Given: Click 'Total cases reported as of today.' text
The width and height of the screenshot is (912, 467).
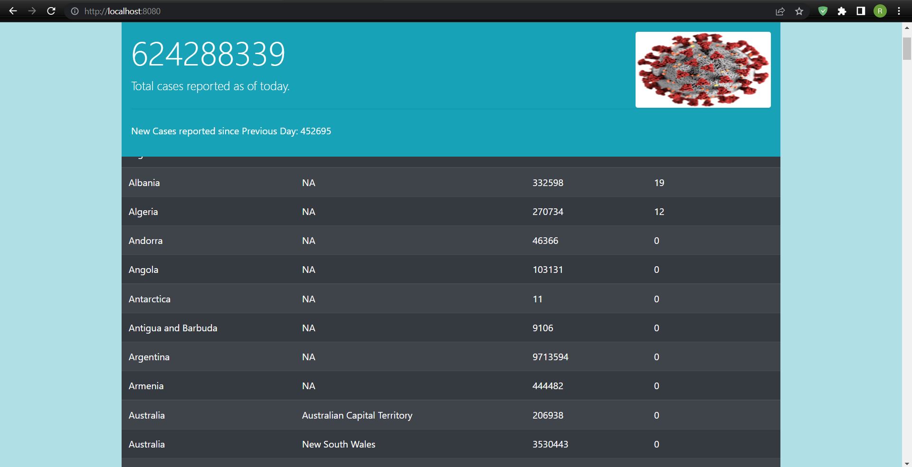Looking at the screenshot, I should (210, 86).
